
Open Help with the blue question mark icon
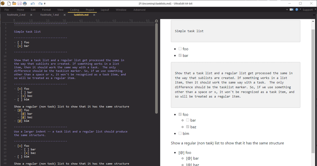[x=297, y=10]
